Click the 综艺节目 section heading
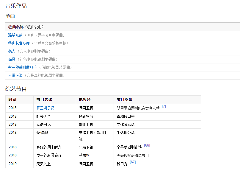 (x=16, y=89)
